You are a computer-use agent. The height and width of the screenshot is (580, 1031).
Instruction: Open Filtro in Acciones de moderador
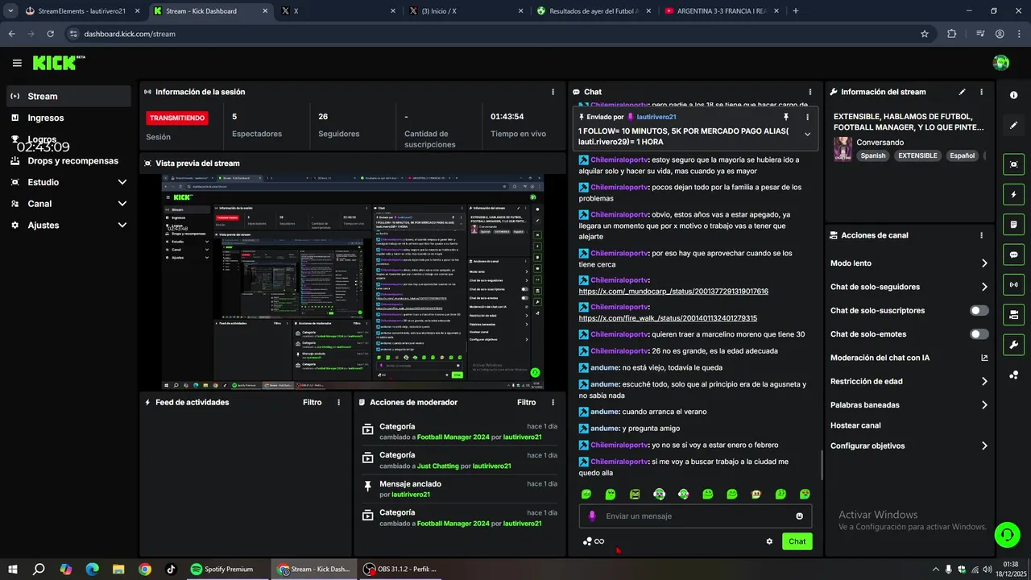tap(526, 402)
